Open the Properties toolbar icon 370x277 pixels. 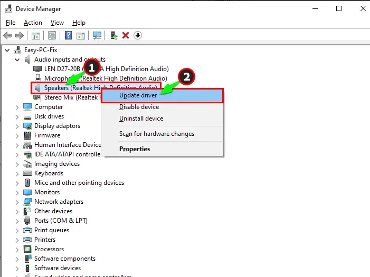(52, 35)
